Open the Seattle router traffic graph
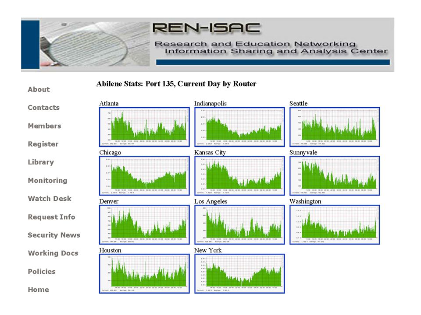The width and height of the screenshot is (421, 315). pos(335,127)
